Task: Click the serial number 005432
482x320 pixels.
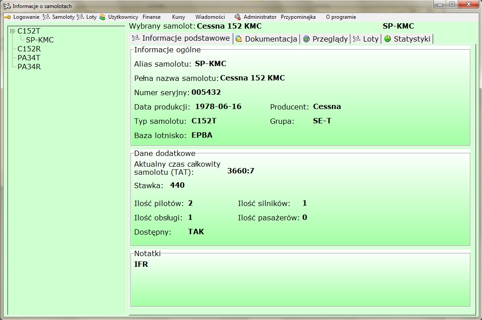Action: (x=206, y=93)
